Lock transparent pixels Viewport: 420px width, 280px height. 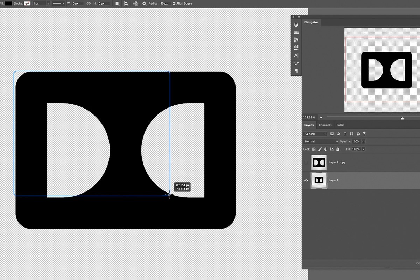(x=314, y=149)
